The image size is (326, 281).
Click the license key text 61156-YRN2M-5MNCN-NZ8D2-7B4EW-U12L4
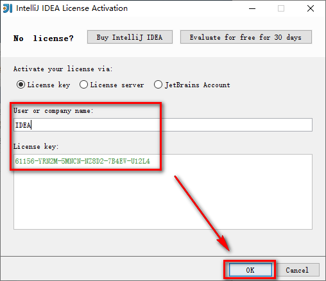[x=82, y=161]
